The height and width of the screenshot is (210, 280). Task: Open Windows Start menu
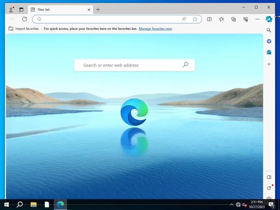[7, 205]
